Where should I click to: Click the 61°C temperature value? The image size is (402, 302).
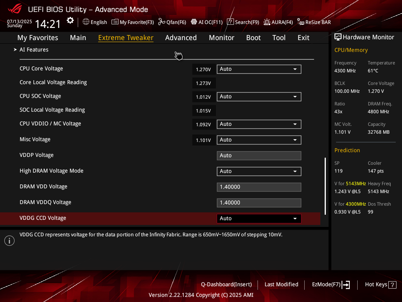click(x=373, y=71)
